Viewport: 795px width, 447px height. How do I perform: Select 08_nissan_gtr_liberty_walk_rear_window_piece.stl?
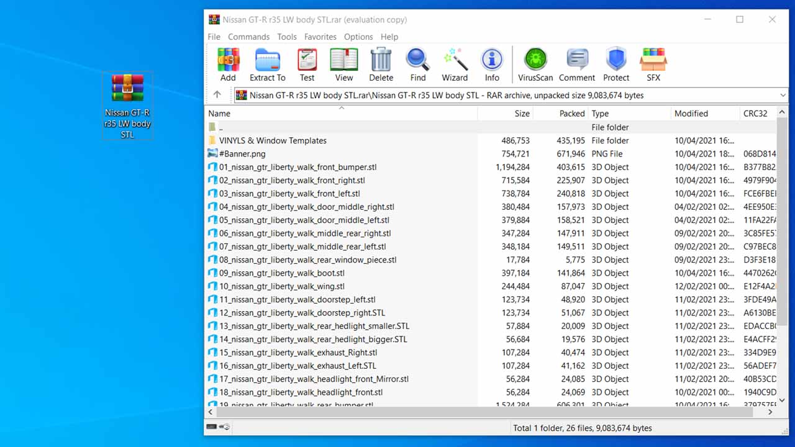[491, 260]
